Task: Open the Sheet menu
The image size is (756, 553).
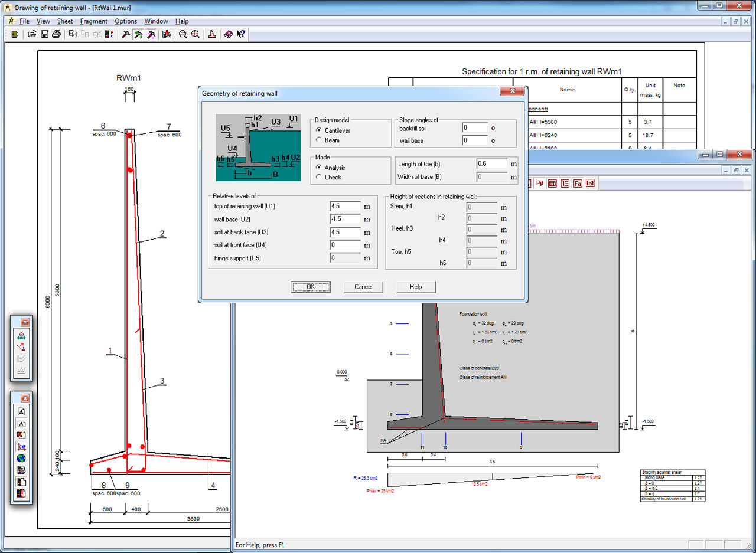Action: pos(65,21)
